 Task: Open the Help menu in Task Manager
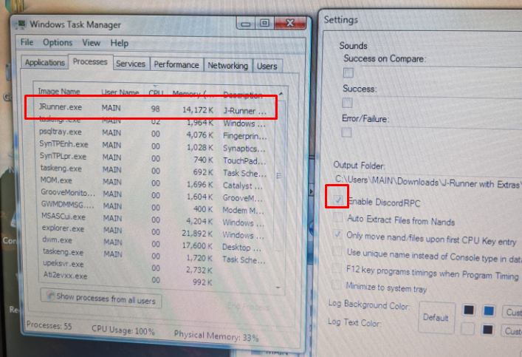pyautogui.click(x=119, y=44)
